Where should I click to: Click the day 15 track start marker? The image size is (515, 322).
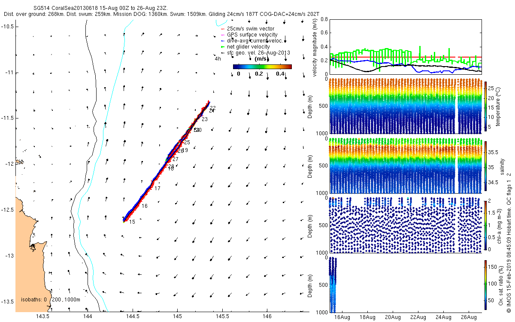tap(132, 222)
